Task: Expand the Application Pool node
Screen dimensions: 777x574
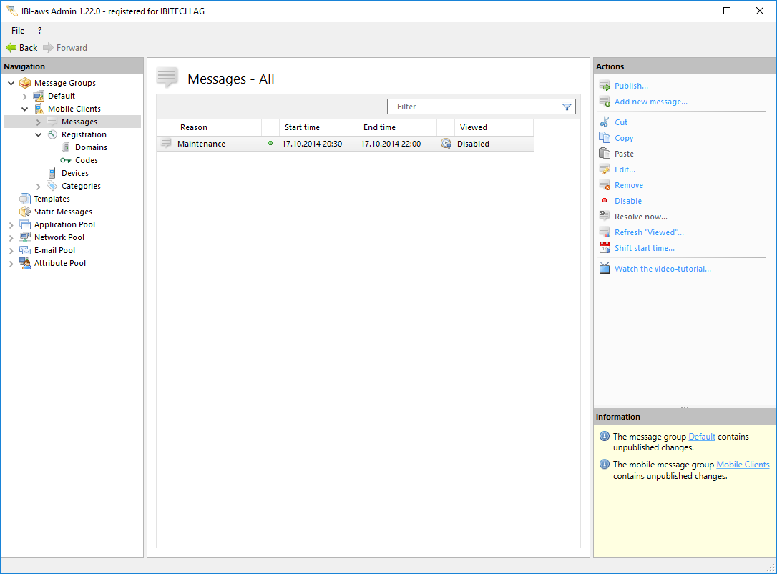Action: [x=11, y=225]
